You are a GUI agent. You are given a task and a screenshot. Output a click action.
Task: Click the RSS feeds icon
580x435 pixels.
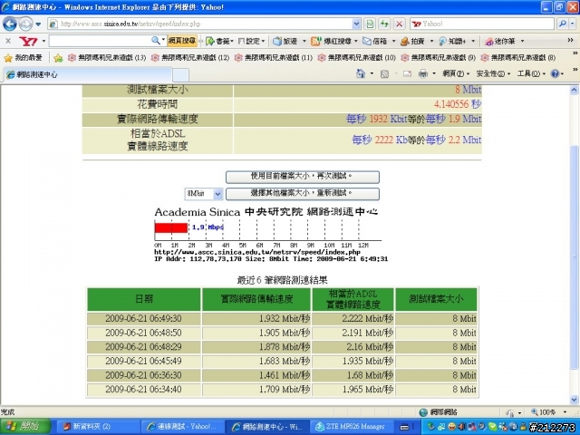pyautogui.click(x=384, y=74)
